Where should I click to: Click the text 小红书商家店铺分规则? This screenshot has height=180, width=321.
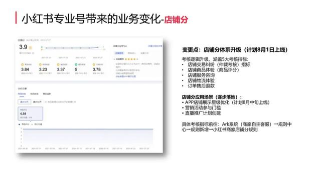point(235,129)
